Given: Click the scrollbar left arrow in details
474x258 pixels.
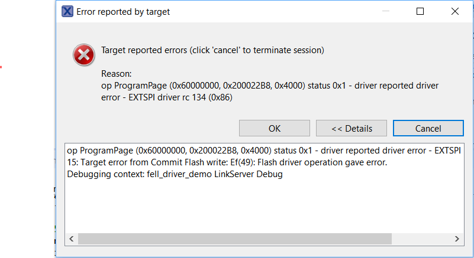Looking at the screenshot, I should click(71, 239).
